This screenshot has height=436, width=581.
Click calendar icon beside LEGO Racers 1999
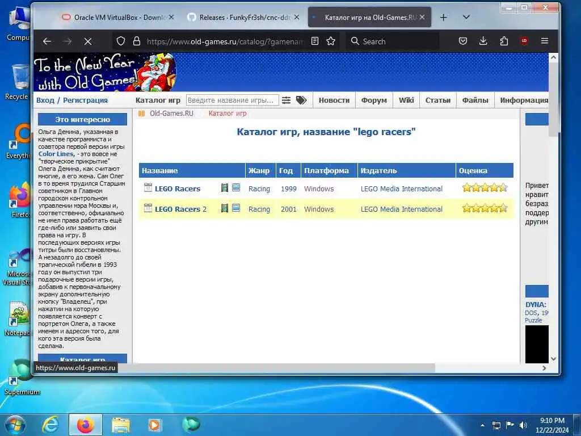(148, 187)
